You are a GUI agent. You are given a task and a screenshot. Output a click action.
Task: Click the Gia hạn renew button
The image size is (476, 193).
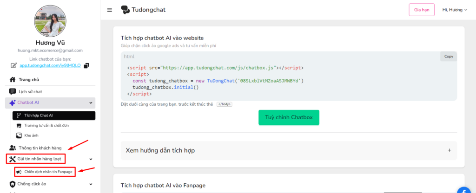pyautogui.click(x=422, y=10)
